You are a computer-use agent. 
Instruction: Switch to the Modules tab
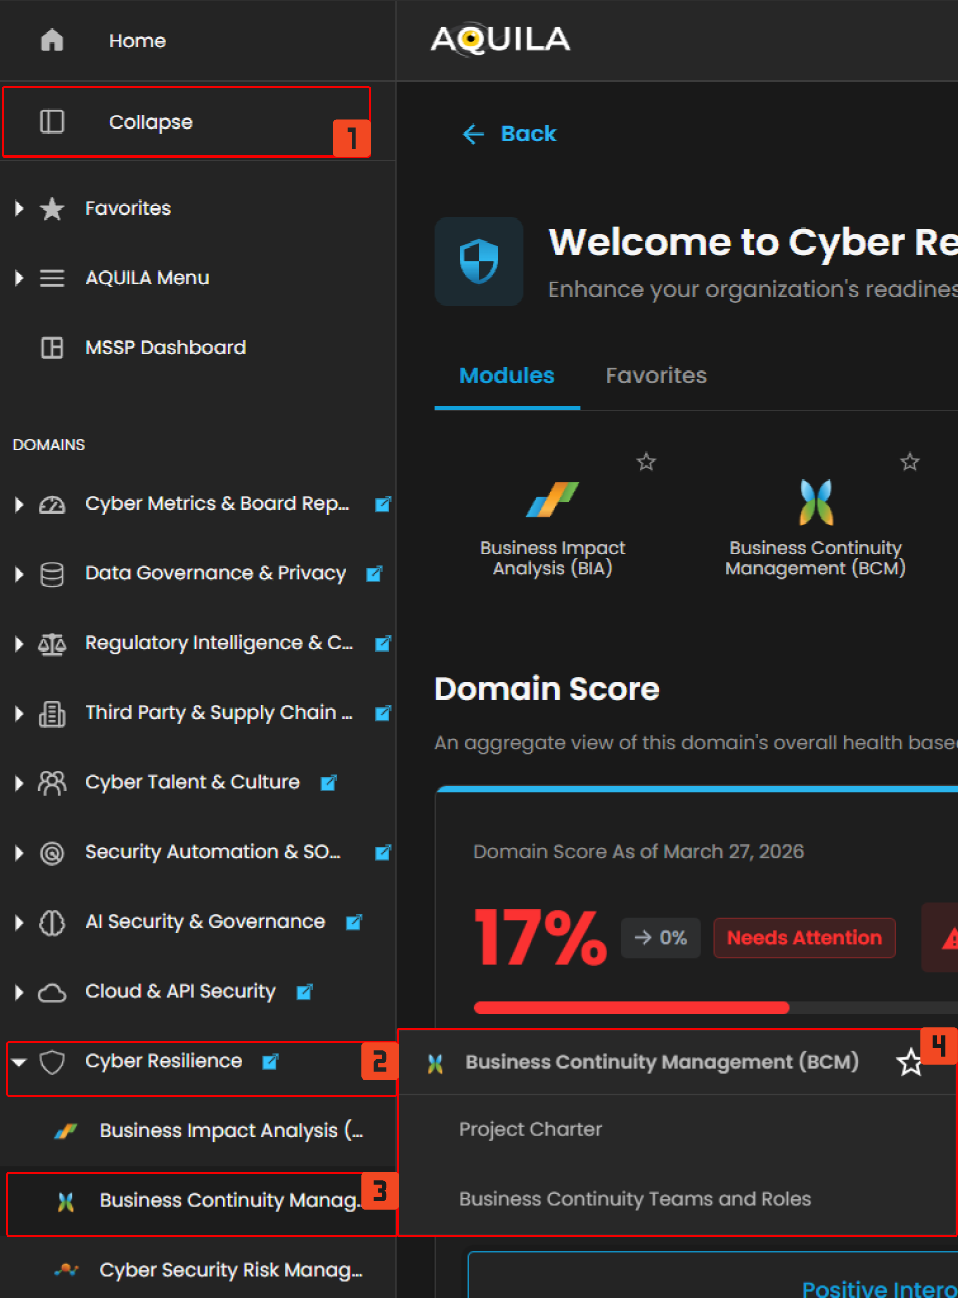507,375
